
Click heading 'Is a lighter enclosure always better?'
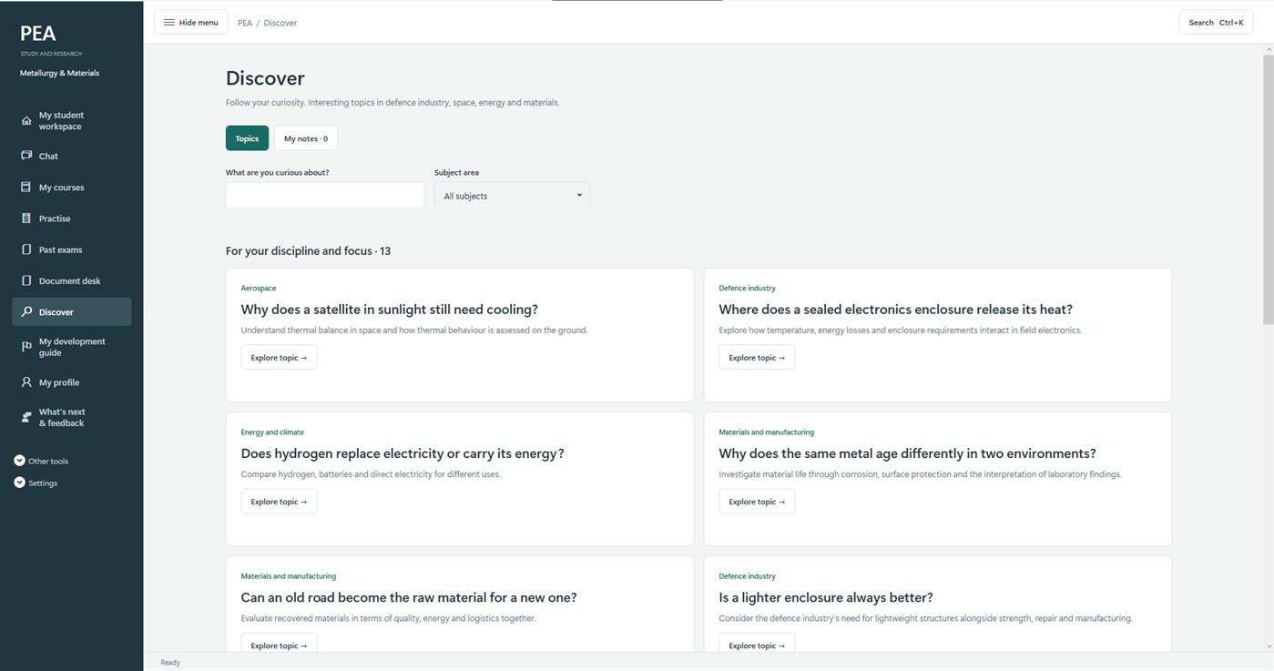[x=826, y=597]
